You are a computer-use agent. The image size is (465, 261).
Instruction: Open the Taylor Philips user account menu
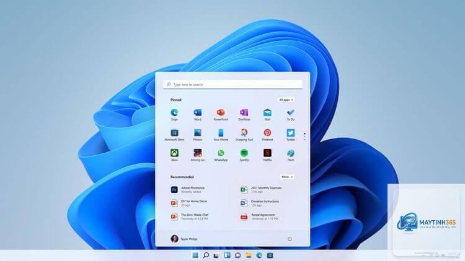coord(184,239)
